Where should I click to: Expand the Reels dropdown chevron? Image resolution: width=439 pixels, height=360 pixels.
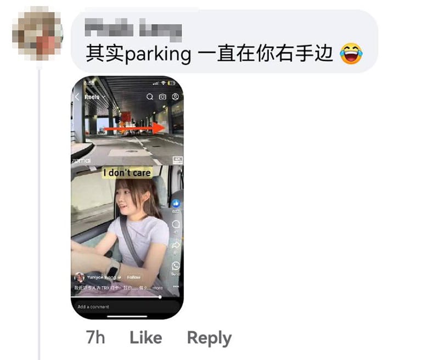pyautogui.click(x=104, y=97)
